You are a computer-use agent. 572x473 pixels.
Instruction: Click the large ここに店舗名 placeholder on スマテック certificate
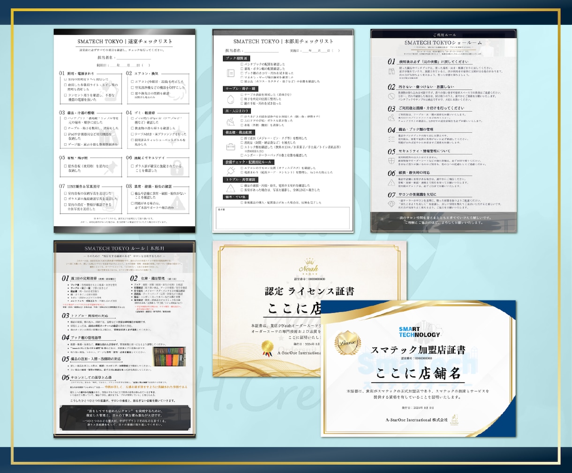point(419,374)
